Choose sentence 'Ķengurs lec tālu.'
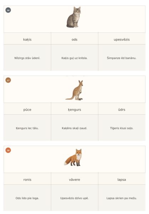The height and width of the screenshot is (214, 149). [x=27, y=128]
